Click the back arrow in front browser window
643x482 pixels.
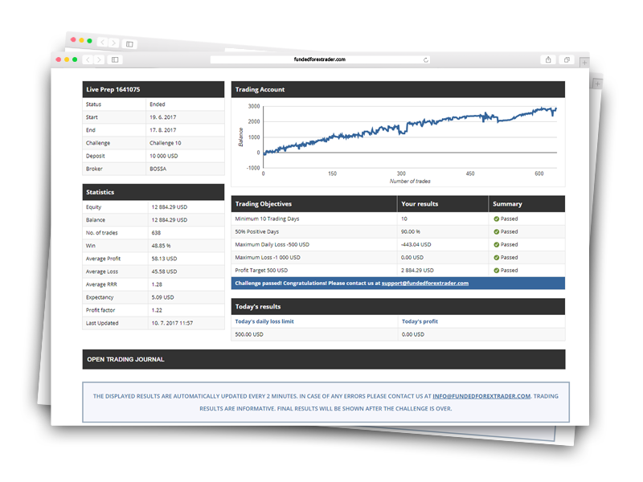tap(88, 59)
